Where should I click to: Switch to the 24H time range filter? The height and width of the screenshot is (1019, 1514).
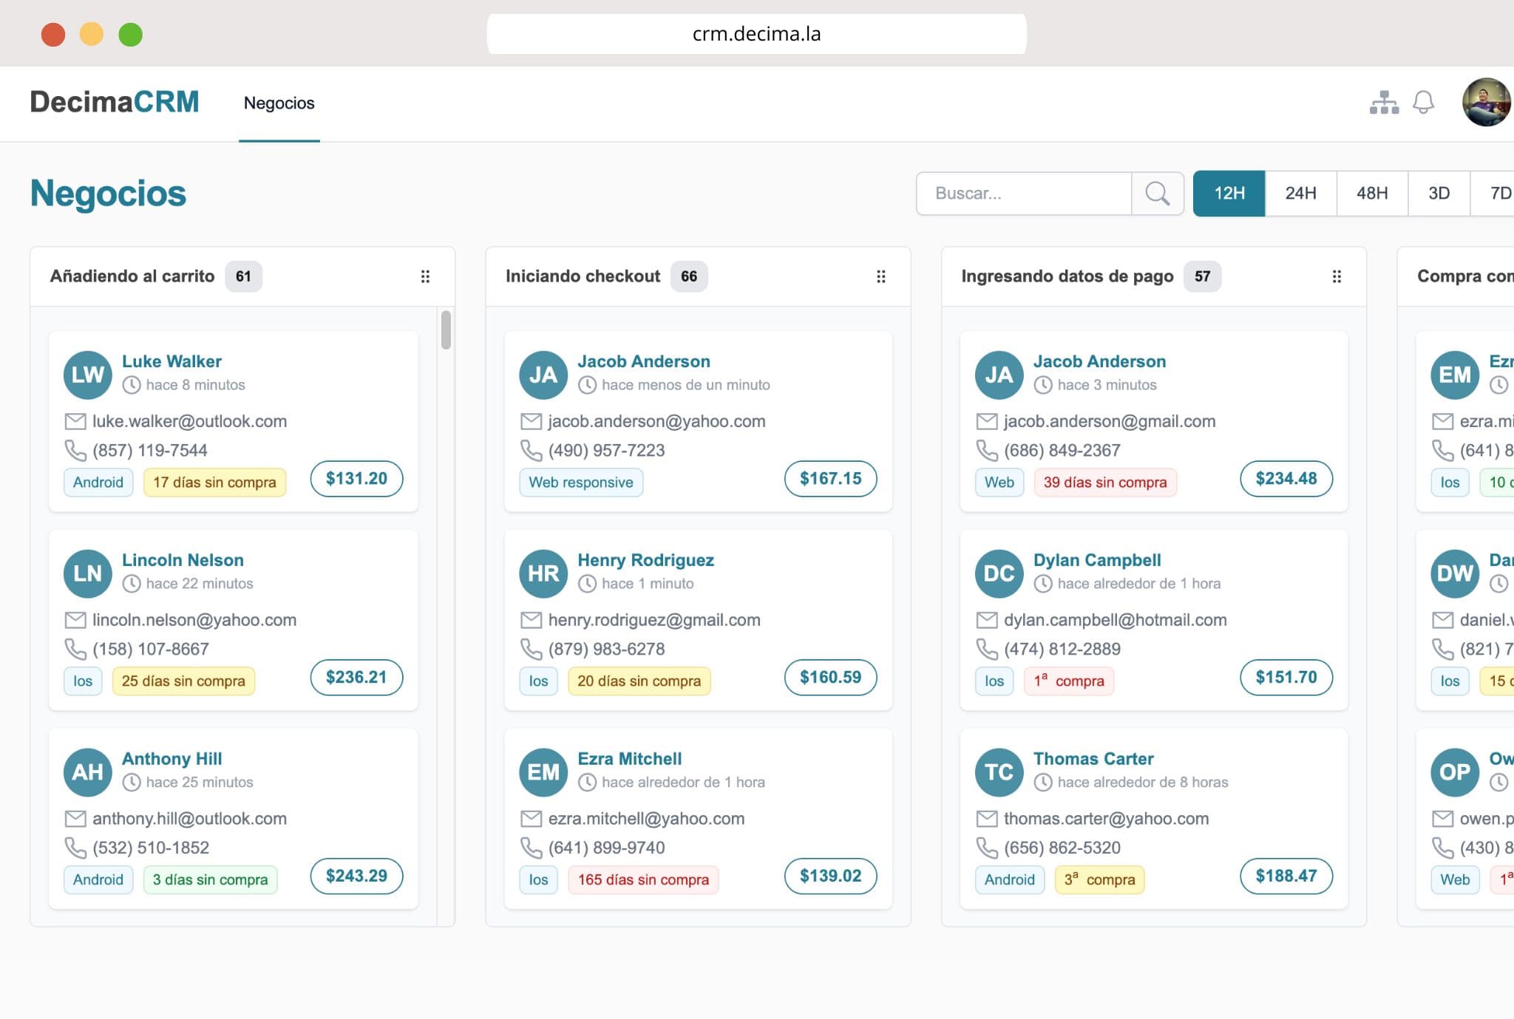pos(1300,194)
